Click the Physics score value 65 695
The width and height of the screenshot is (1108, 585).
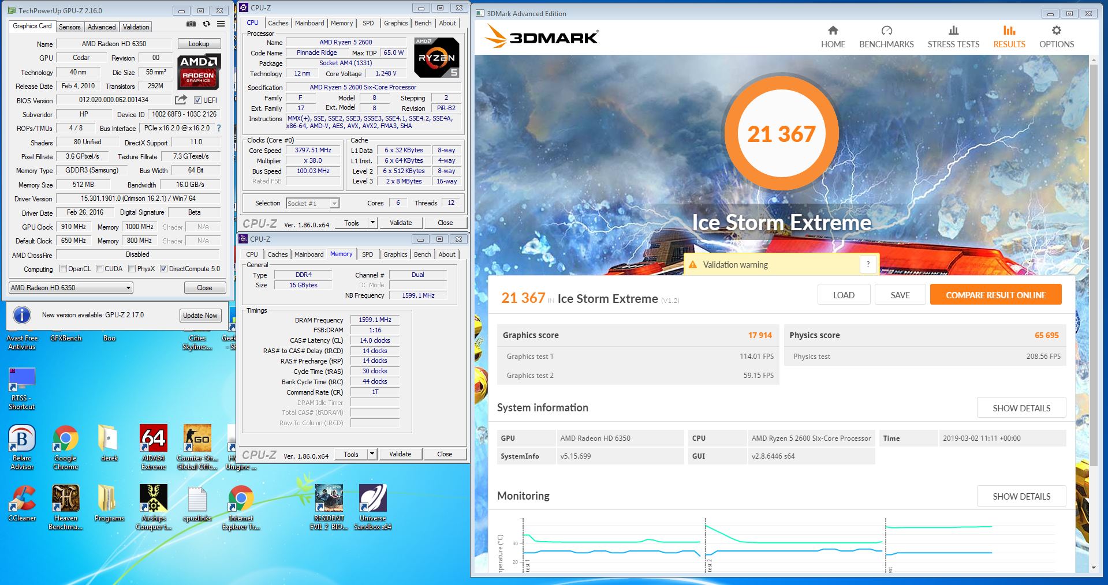(x=1046, y=335)
